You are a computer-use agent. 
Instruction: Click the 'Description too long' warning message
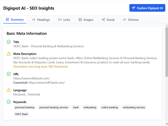(41, 67)
